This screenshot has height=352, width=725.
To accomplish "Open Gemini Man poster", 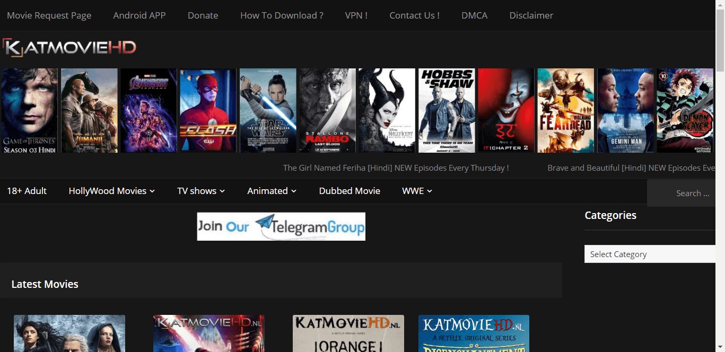I will tap(625, 111).
